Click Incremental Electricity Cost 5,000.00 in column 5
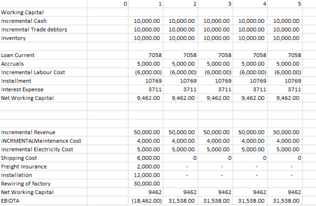The height and width of the screenshot is (206, 316). pyautogui.click(x=285, y=149)
